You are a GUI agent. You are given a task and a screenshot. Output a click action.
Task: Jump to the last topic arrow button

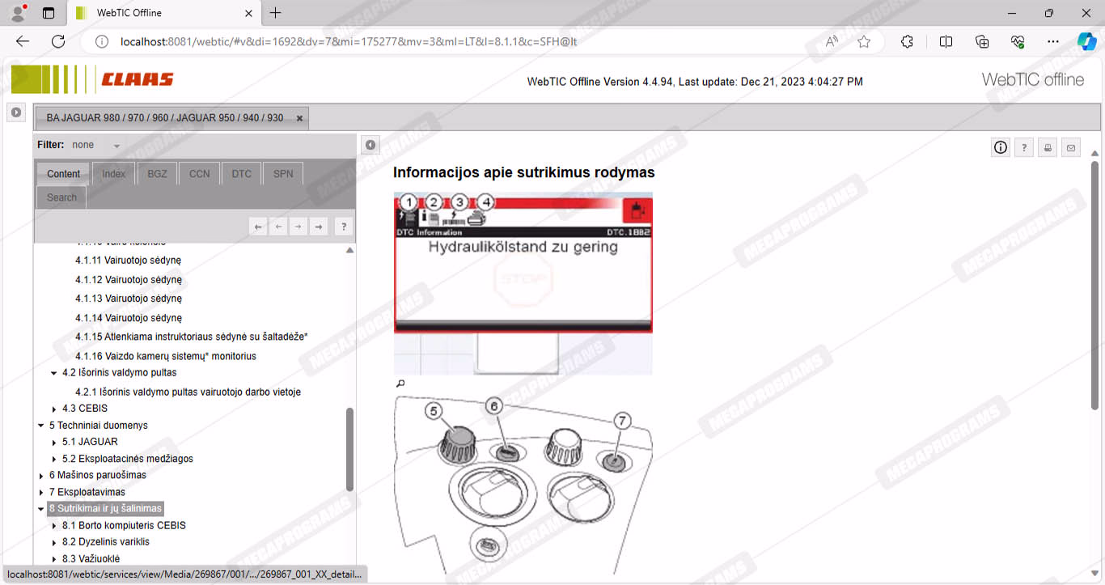(319, 227)
